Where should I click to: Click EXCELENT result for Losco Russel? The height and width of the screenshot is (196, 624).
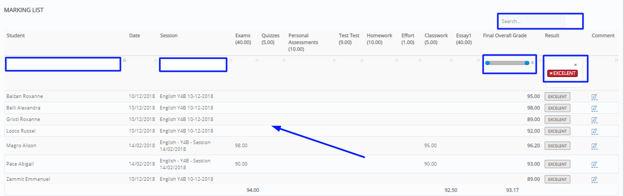tap(557, 131)
